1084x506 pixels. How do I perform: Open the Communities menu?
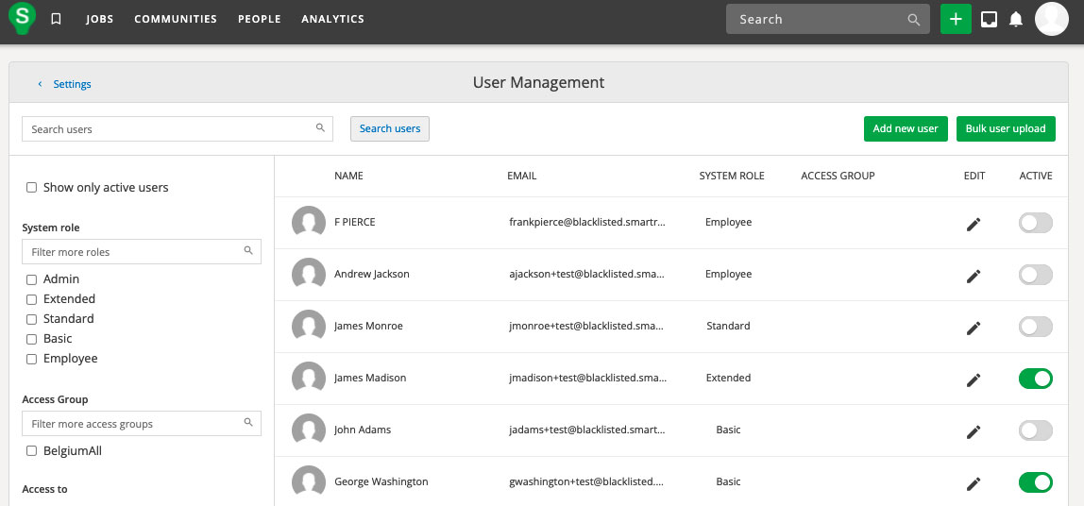tap(176, 19)
